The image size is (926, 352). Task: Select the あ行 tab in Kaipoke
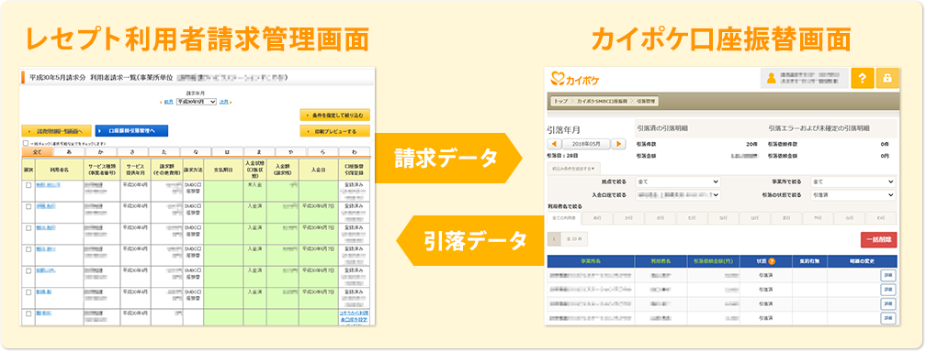pyautogui.click(x=597, y=218)
